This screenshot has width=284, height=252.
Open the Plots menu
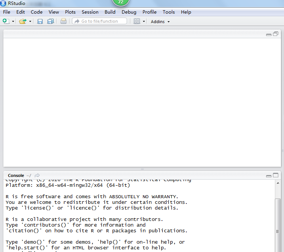[x=70, y=12]
